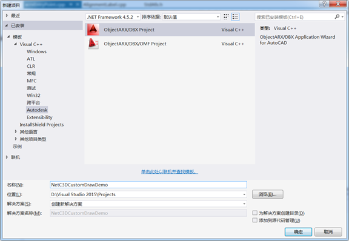This screenshot has height=241, width=349.
Task: Click the 确定 (OK) button
Action: [298, 232]
